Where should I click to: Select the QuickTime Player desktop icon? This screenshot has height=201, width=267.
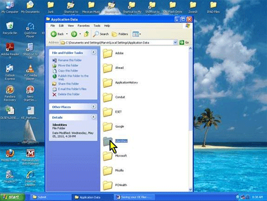[30, 30]
